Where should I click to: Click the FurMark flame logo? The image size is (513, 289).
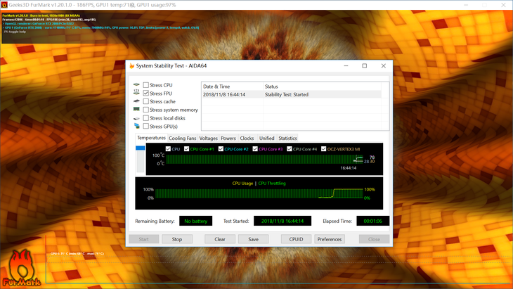tap(21, 269)
